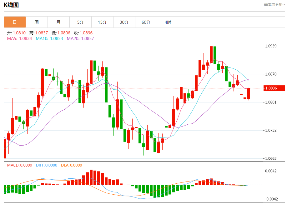Switch to the 月 monthly tab
Screen dimensions: 287x204
(58, 22)
